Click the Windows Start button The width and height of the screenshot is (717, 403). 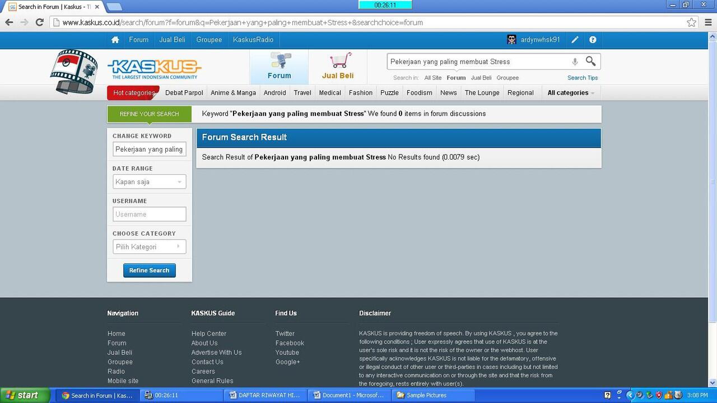pyautogui.click(x=25, y=395)
